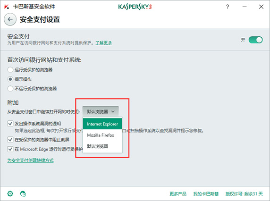The width and height of the screenshot is (270, 201).
Task: Click the 安全支付设置 page title
Action: (x=40, y=19)
